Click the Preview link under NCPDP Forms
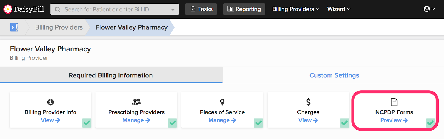Screen dimensions: 444x139 (394, 120)
